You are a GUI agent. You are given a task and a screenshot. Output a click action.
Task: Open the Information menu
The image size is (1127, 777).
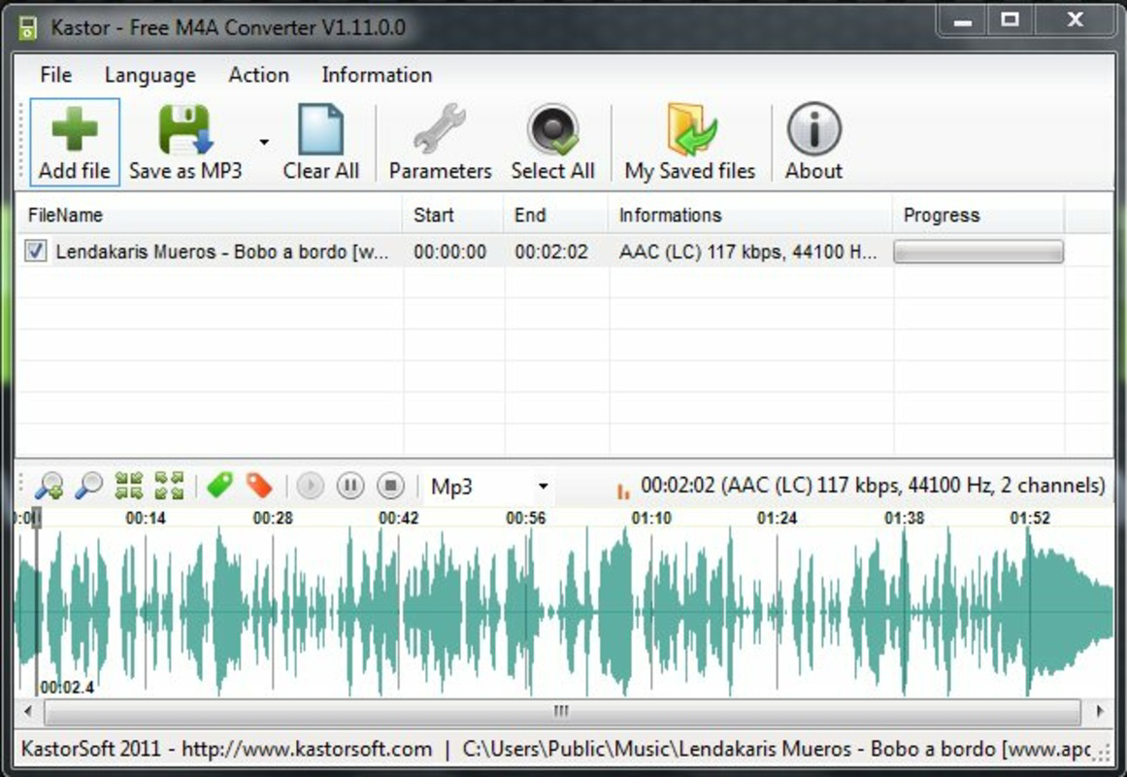(x=377, y=75)
